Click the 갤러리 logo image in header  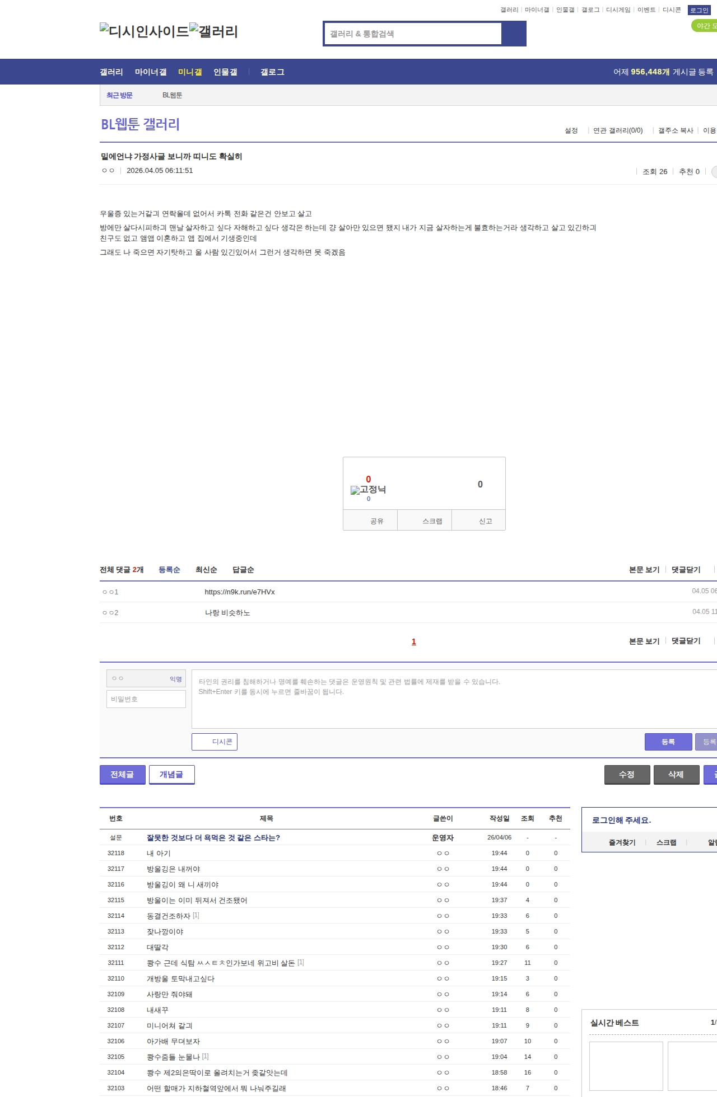pyautogui.click(x=213, y=31)
